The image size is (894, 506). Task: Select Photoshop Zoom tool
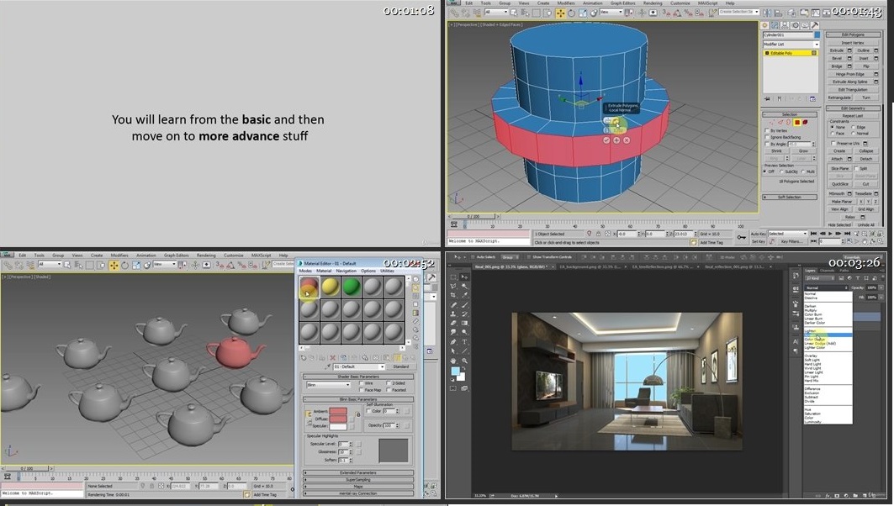pos(465,361)
